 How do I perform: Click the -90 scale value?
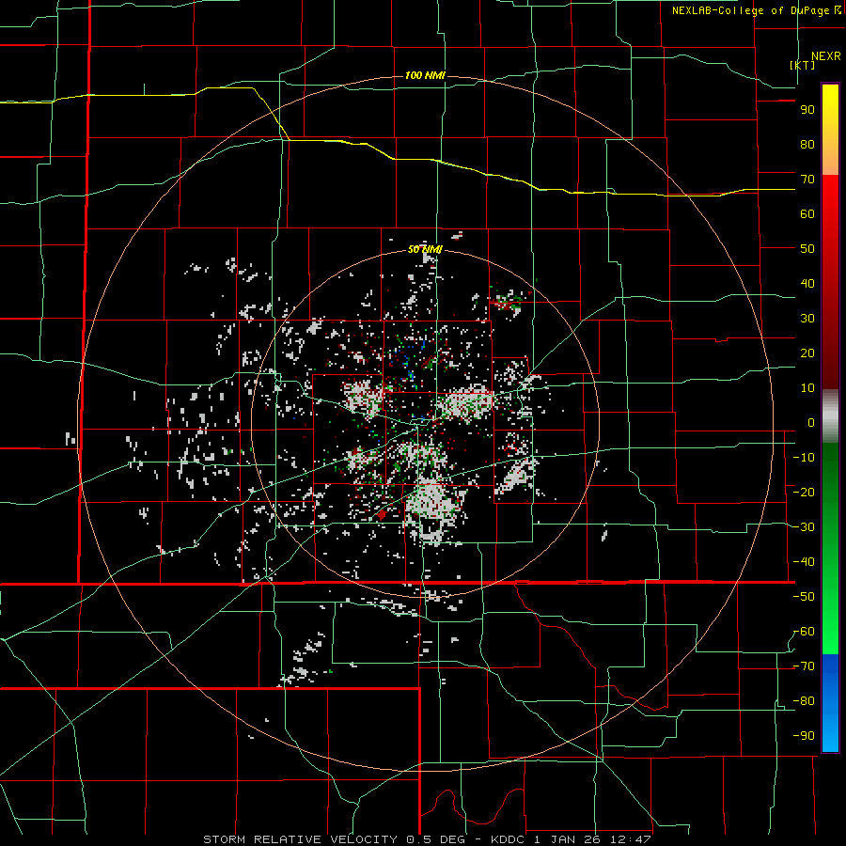tap(804, 736)
